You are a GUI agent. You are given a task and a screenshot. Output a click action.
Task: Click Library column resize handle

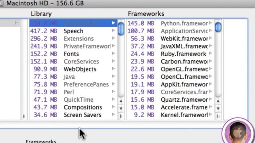121,116
